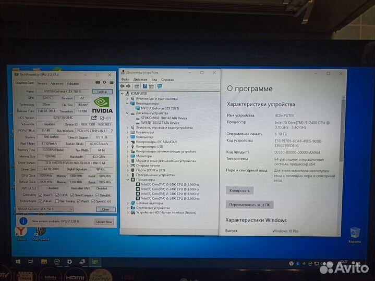
Task: Select NVIDIA GeForce GTX 750 Ti in Device Manager
Action: [160, 108]
